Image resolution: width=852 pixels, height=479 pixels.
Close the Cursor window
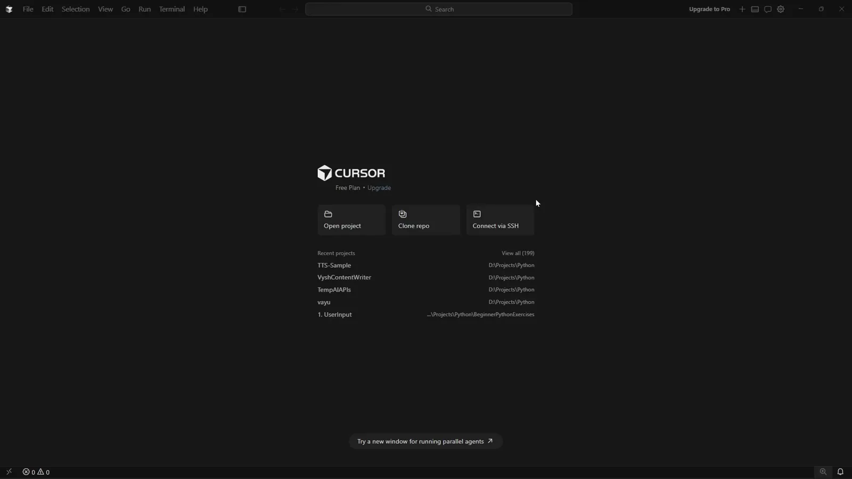click(x=842, y=9)
